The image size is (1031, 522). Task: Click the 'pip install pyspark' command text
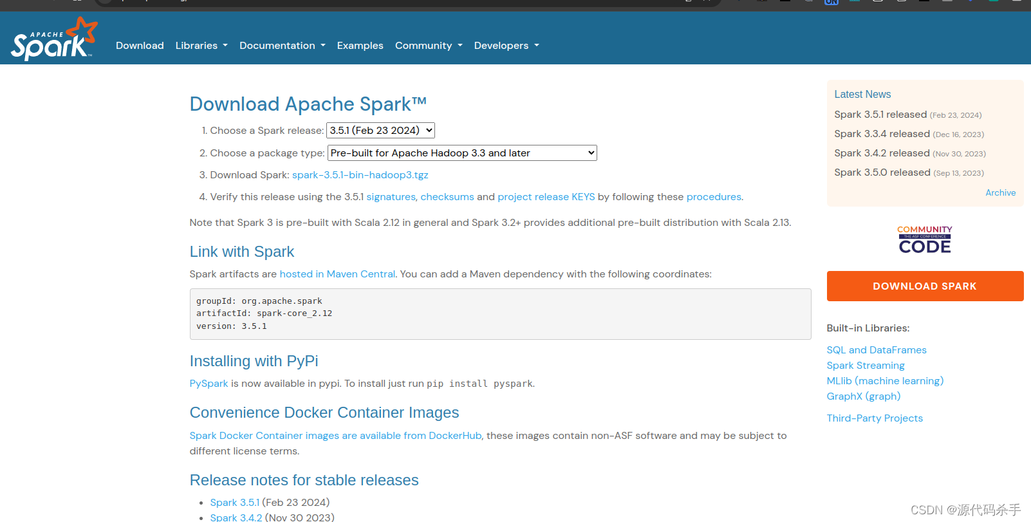point(479,384)
